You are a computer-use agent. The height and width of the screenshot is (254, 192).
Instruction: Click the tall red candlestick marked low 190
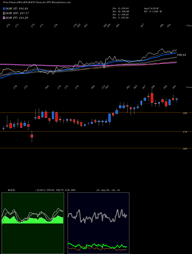(152, 98)
